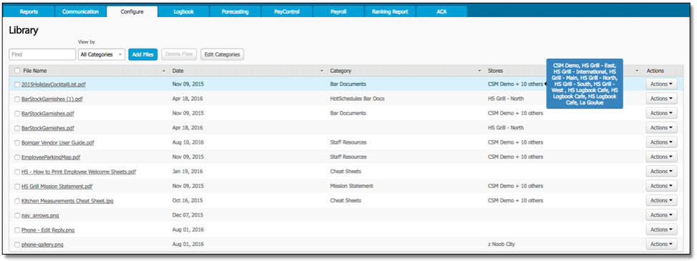
Task: Open Phone - Edit Reply.png link
Action: (48, 230)
